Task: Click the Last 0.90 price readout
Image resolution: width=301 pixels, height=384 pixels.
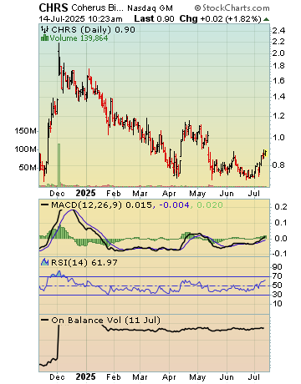Action: coord(154,19)
